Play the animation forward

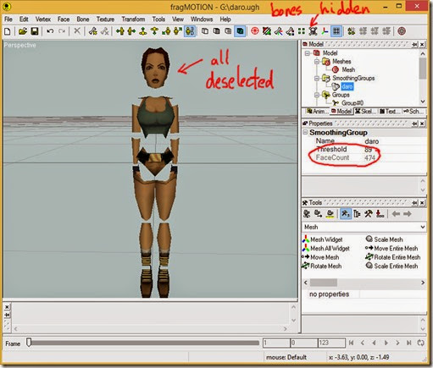(x=386, y=343)
